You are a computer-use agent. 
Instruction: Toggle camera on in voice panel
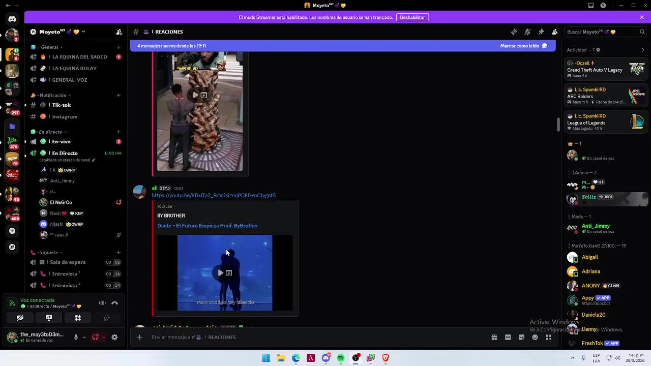[20, 318]
